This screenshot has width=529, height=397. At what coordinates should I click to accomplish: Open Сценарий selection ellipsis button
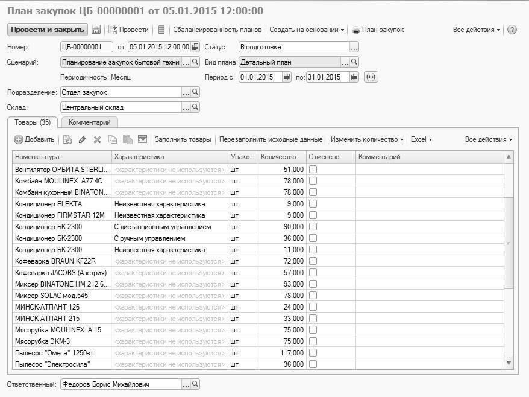[186, 62]
